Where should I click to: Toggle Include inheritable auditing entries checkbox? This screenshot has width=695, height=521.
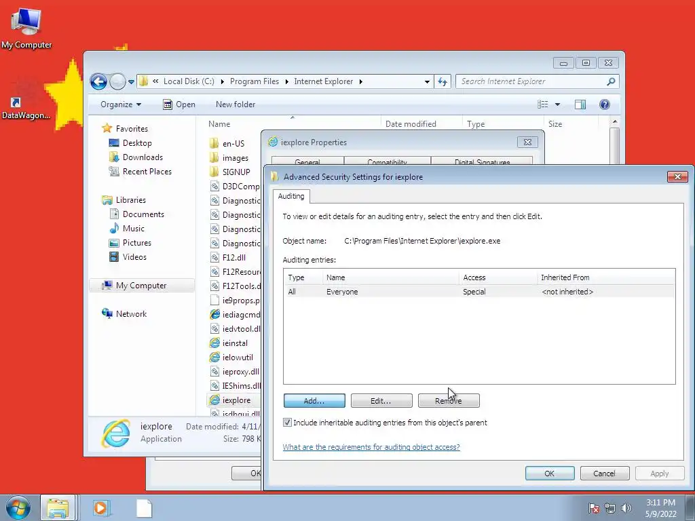tap(287, 423)
